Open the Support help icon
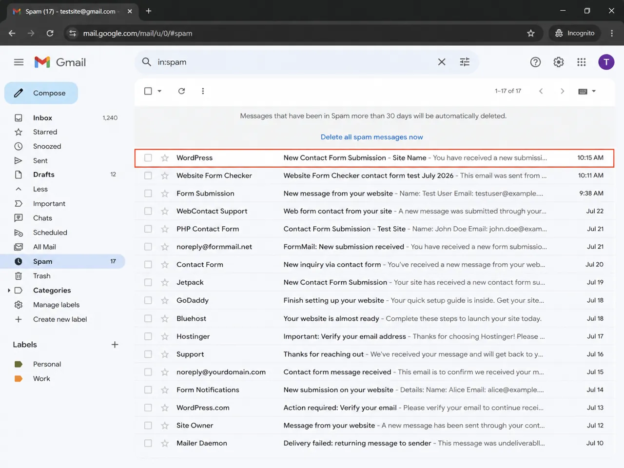The image size is (624, 468). click(x=535, y=62)
